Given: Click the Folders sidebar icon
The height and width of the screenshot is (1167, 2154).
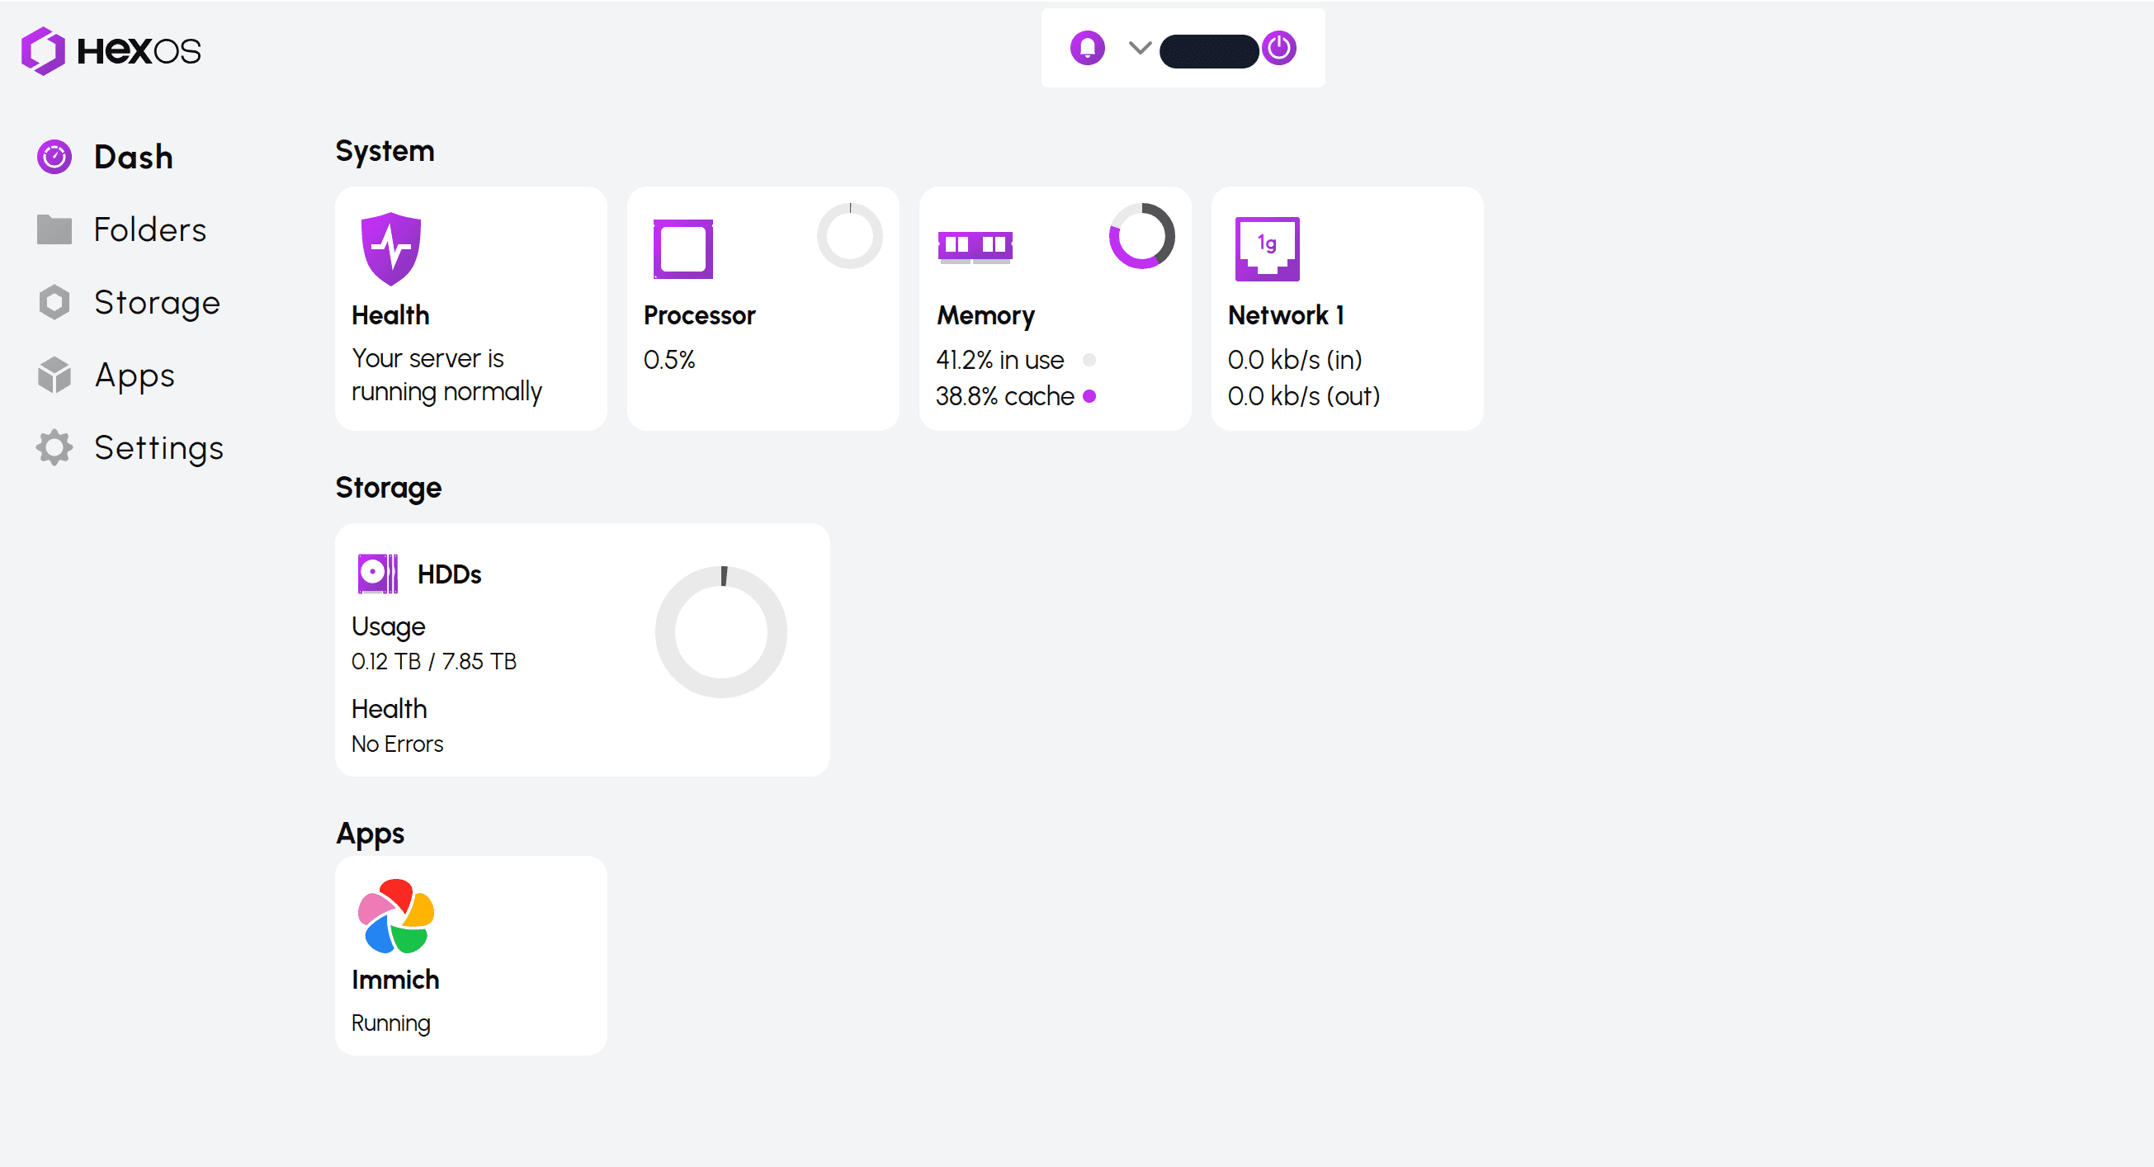Looking at the screenshot, I should coord(54,229).
